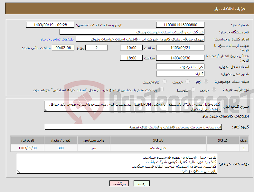The height and width of the screenshot is (192, 254).
Task: Click the delivery city field گناباد
Action: 180,74
